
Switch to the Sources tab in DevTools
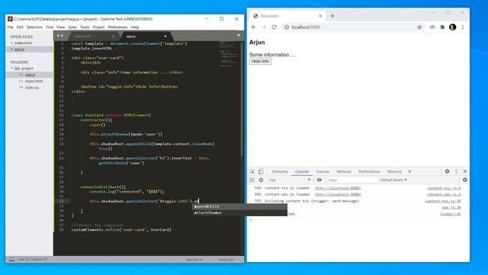pyautogui.click(x=323, y=171)
